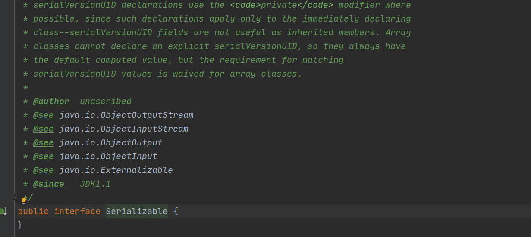Click the @author Javadoc tag
Image resolution: width=531 pixels, height=237 pixels.
(51, 102)
